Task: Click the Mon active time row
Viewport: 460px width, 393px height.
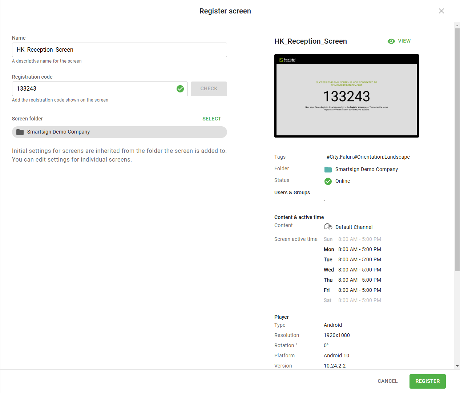Action: (x=352, y=249)
